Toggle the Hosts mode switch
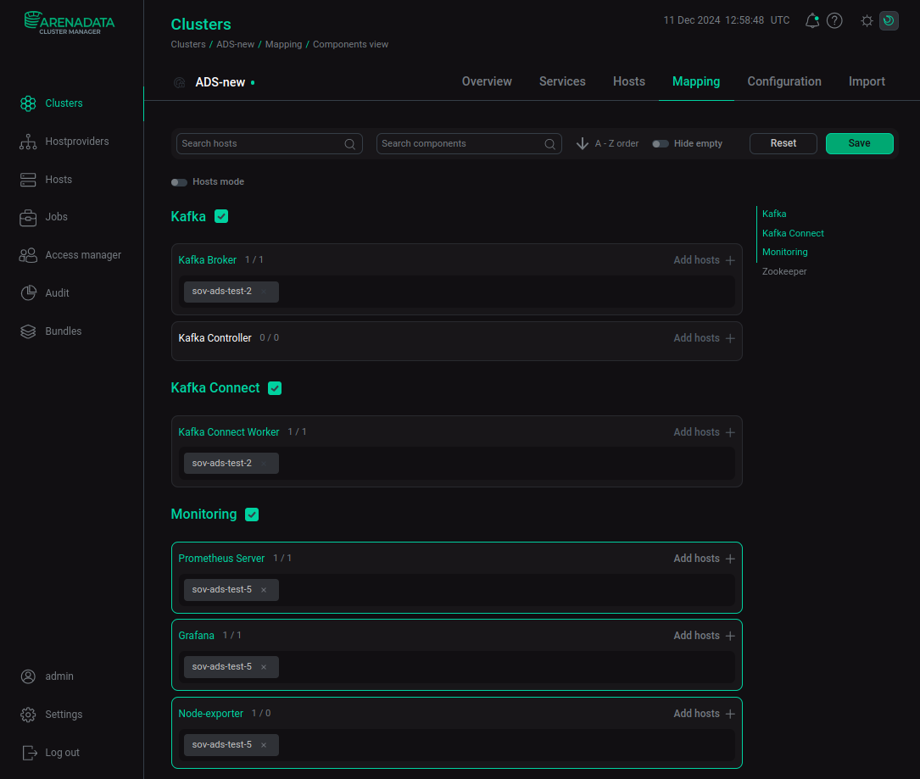The image size is (920, 779). (x=179, y=182)
